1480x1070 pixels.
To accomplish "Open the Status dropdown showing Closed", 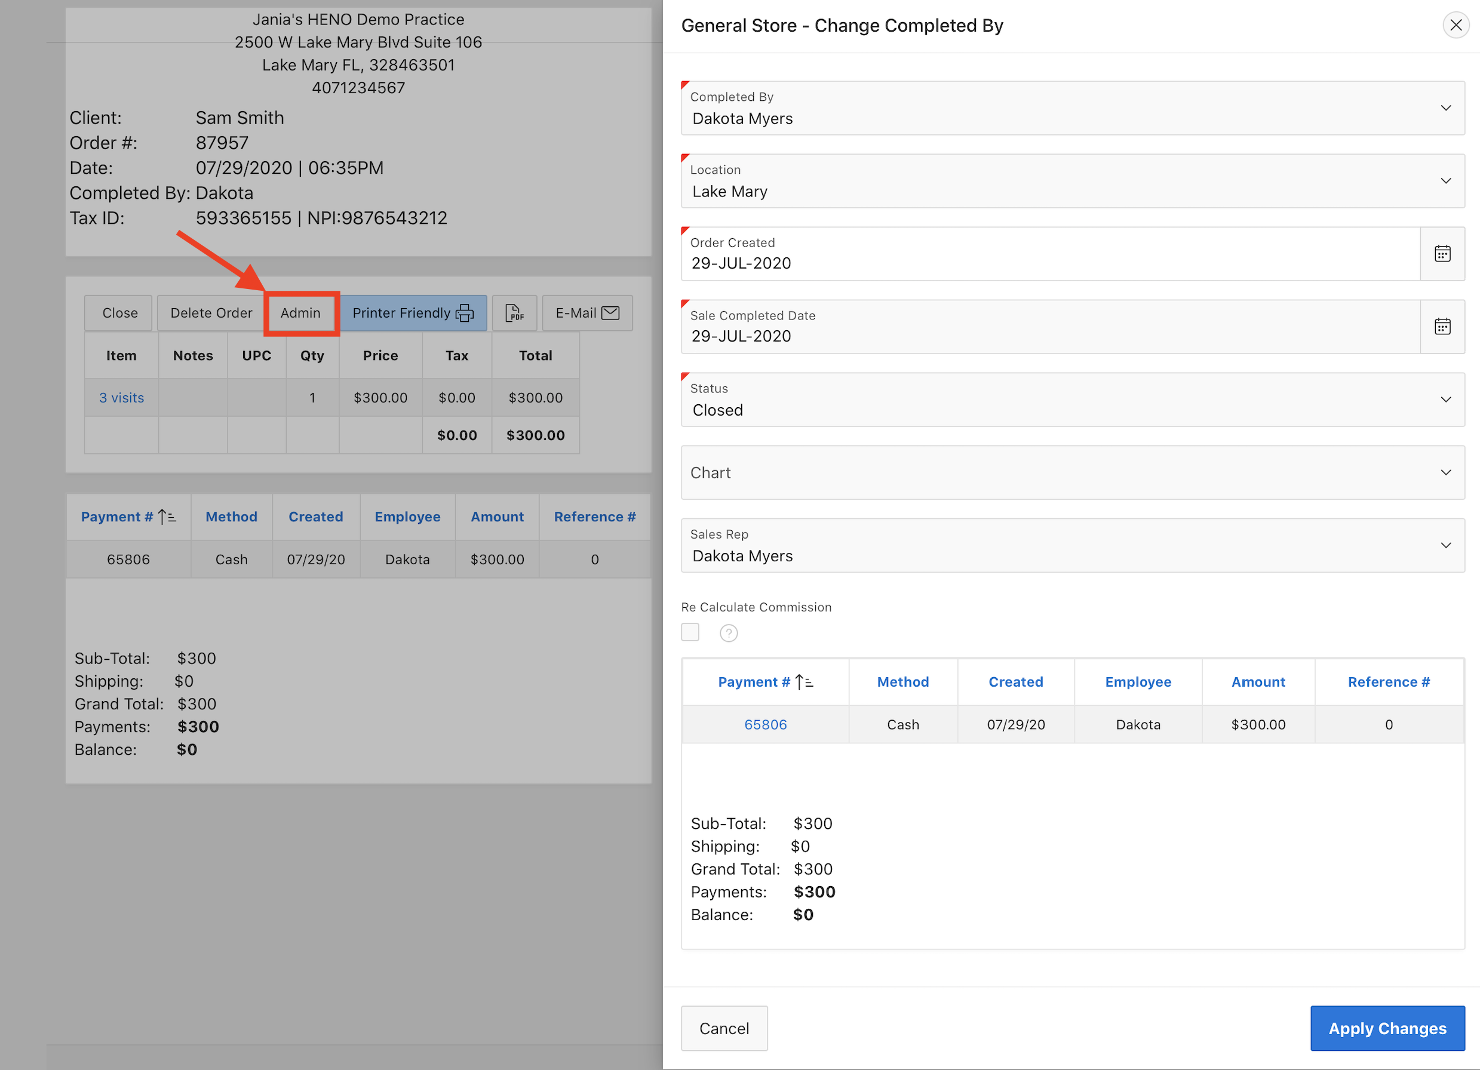I will (1072, 400).
